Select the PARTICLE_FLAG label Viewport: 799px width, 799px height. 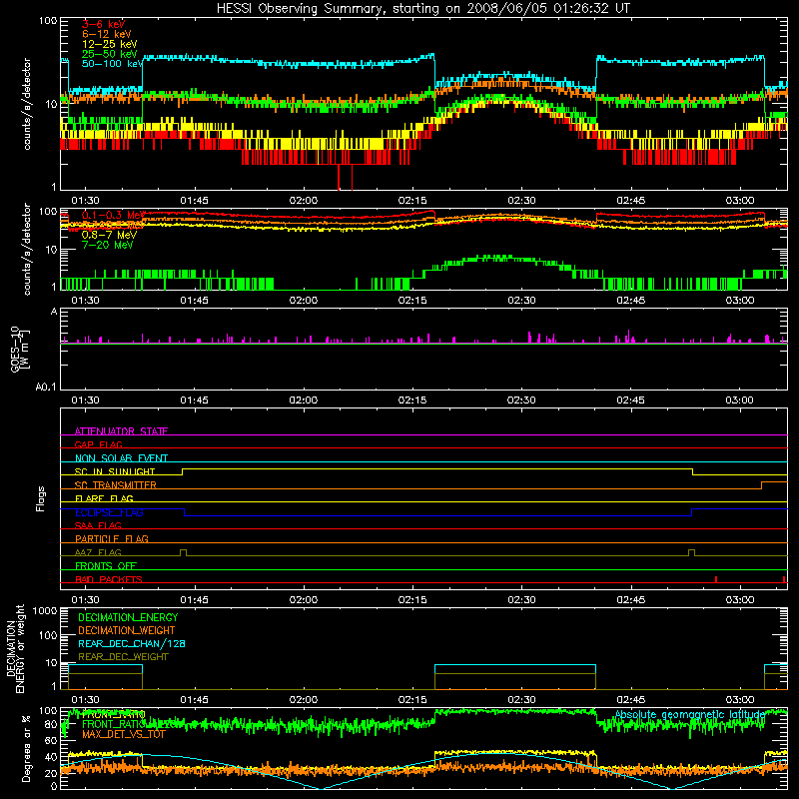(112, 538)
